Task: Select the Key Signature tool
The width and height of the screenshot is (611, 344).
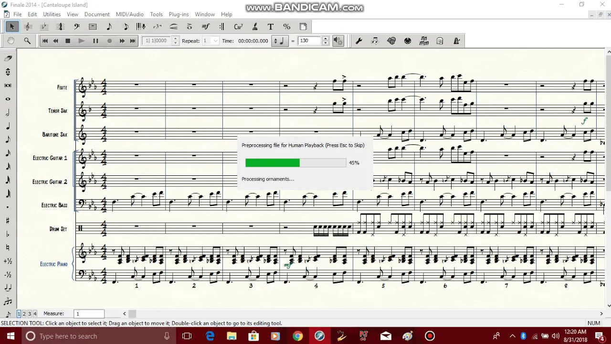Action: point(44,27)
